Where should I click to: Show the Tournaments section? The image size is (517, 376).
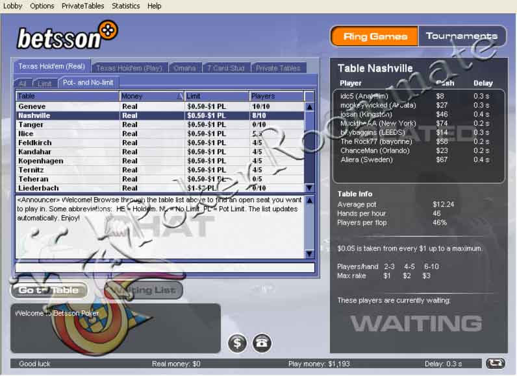(461, 36)
